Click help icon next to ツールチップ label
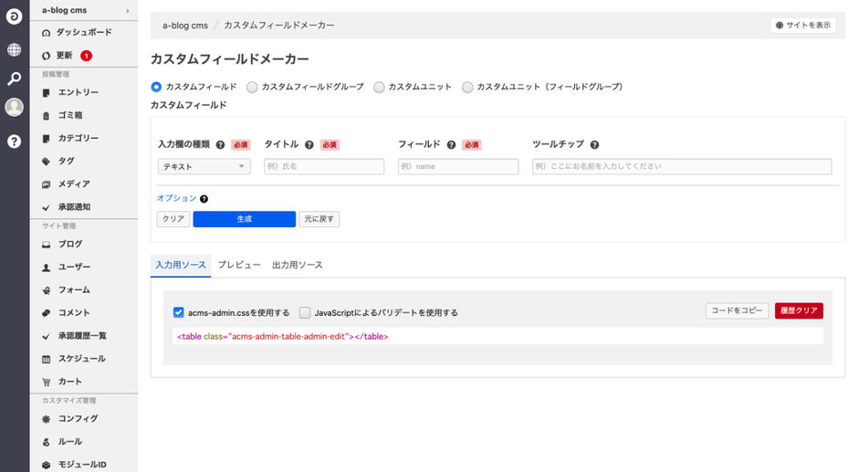The width and height of the screenshot is (858, 472). (x=594, y=145)
